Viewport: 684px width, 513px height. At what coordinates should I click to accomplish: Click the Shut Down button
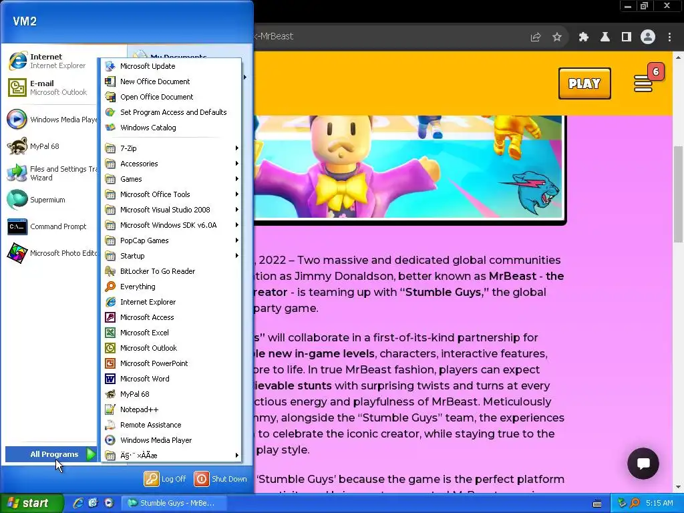coord(220,479)
